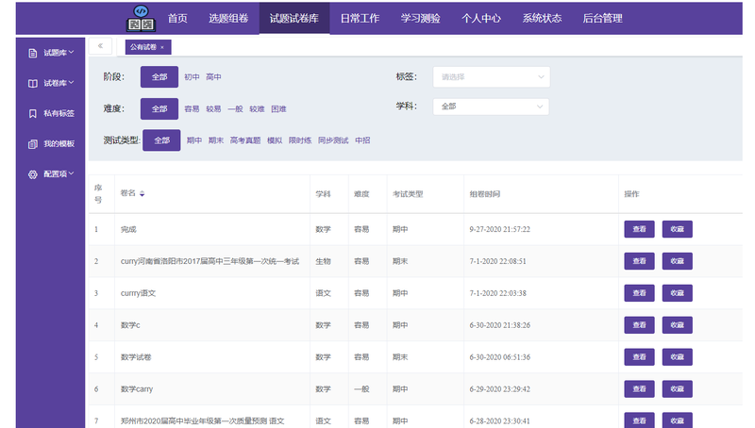This screenshot has height=428, width=755.
Task: Click 收藏 for curry语文
Action: (x=678, y=293)
